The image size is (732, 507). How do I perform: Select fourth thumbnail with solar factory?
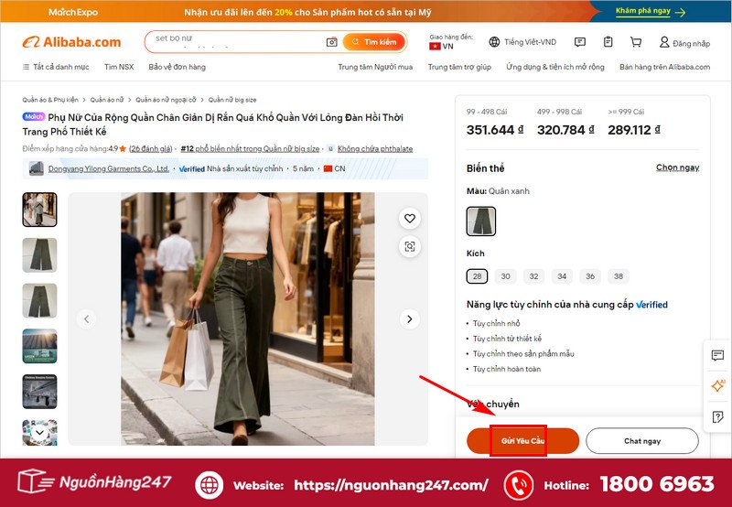click(39, 346)
